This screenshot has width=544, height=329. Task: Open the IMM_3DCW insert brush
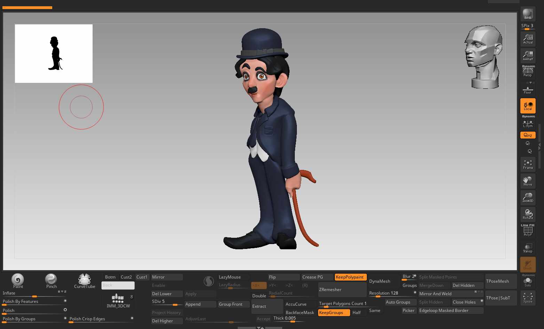tap(118, 300)
